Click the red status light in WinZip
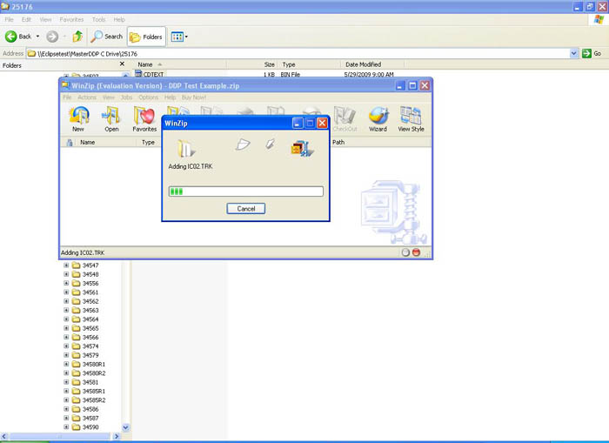 pyautogui.click(x=416, y=252)
